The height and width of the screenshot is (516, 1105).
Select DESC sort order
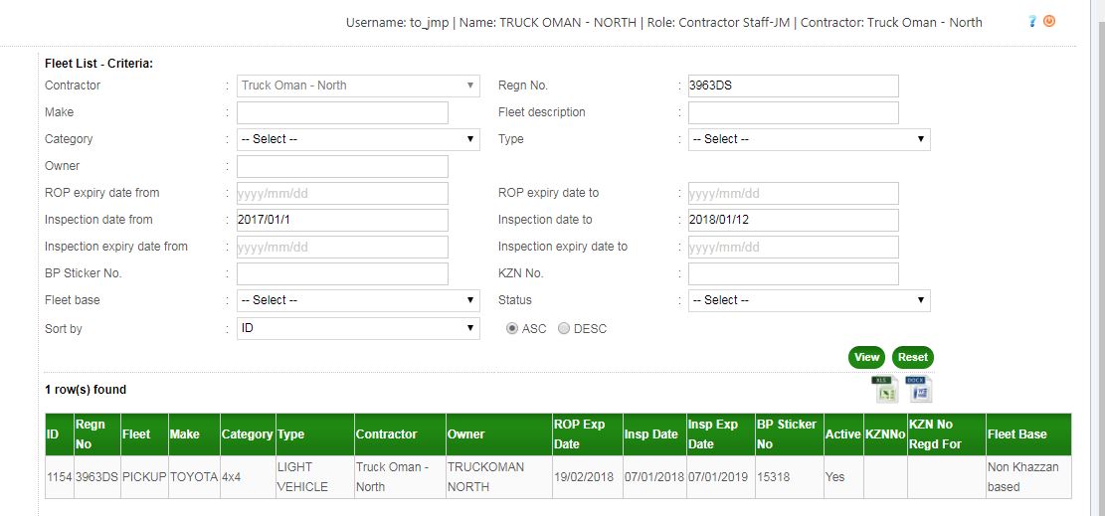(x=564, y=329)
